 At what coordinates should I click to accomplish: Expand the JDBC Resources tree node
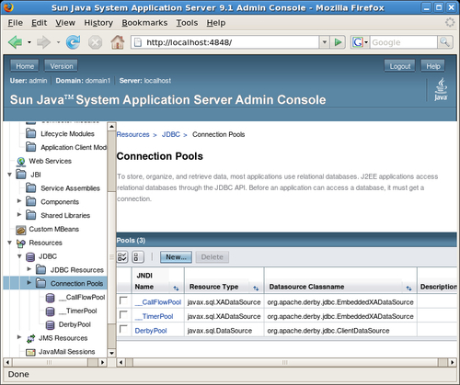[x=29, y=269]
